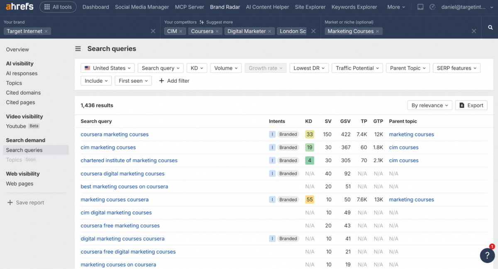Open coursera digital marketing courses query
Screen dimensions: 498x269
click(122, 174)
